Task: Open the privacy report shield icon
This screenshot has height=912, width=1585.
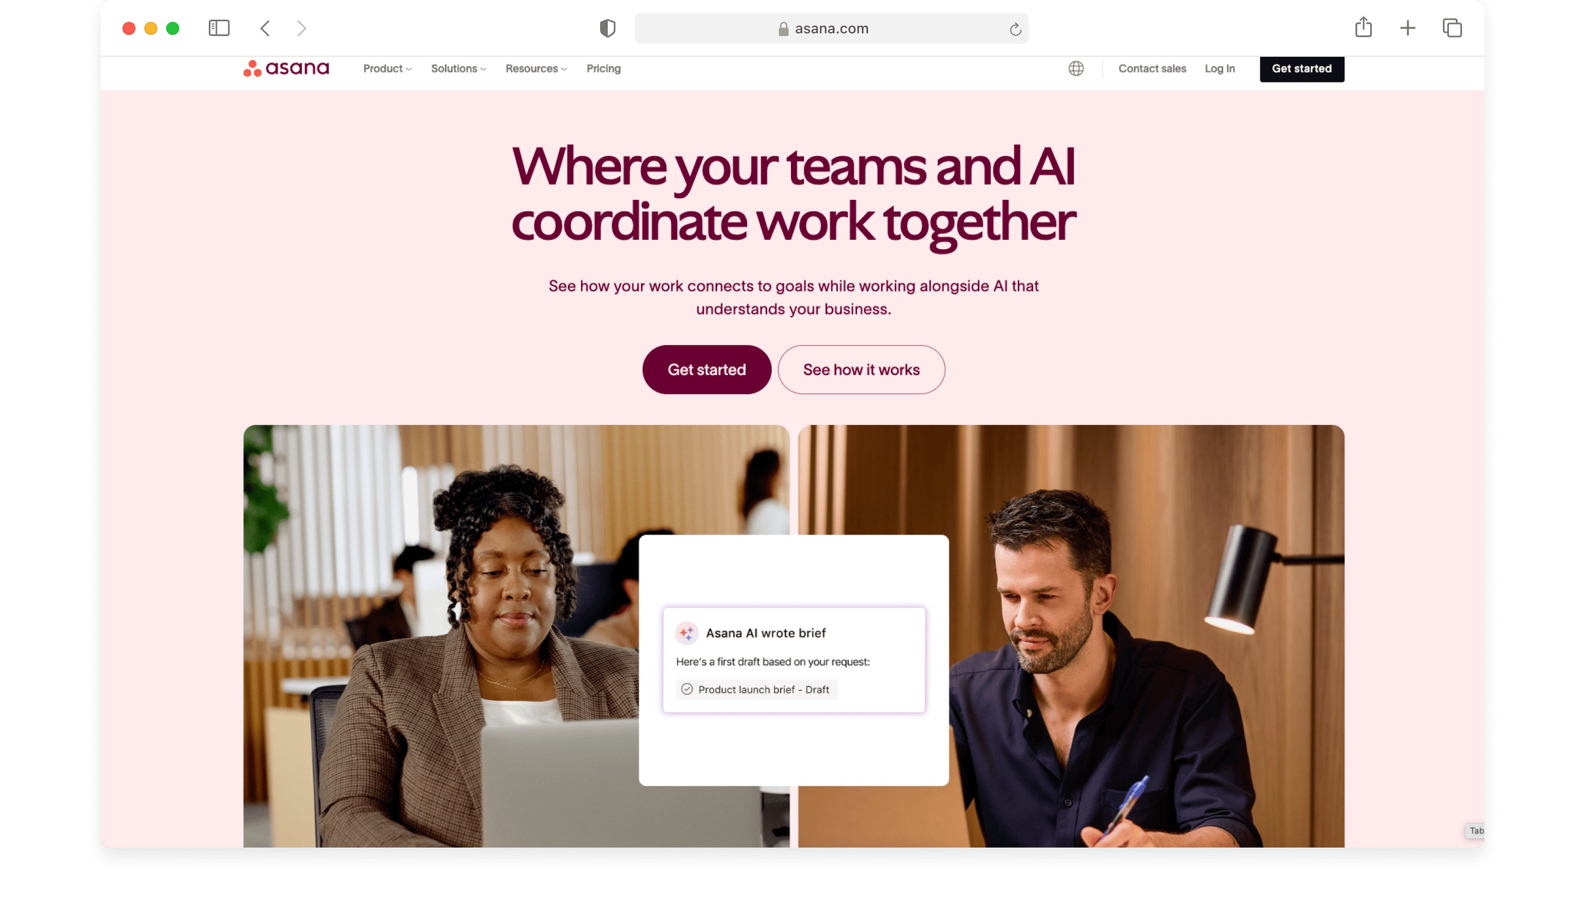Action: pyautogui.click(x=607, y=28)
